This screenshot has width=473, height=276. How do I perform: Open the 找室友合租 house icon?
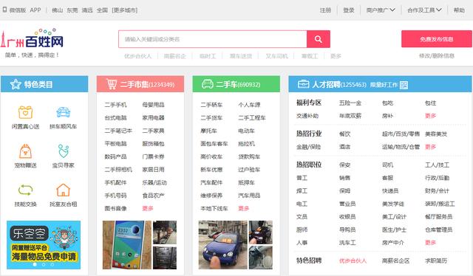(x=63, y=190)
